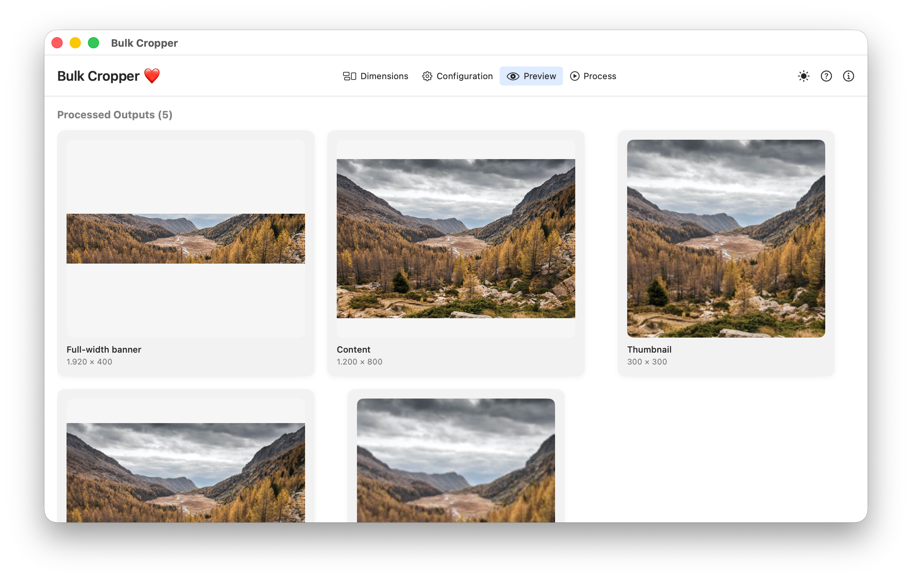912x581 pixels.
Task: Open the Full-width banner preview image
Action: (185, 239)
